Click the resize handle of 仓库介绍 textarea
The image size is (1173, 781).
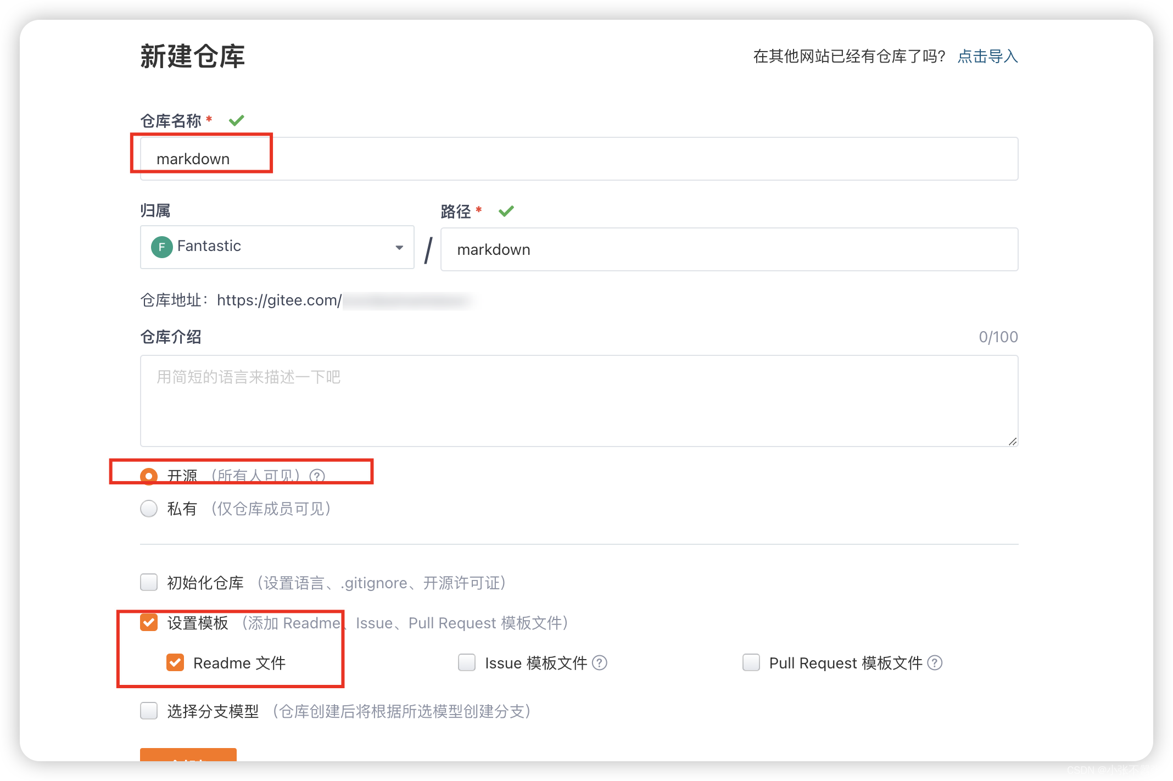(x=1012, y=441)
